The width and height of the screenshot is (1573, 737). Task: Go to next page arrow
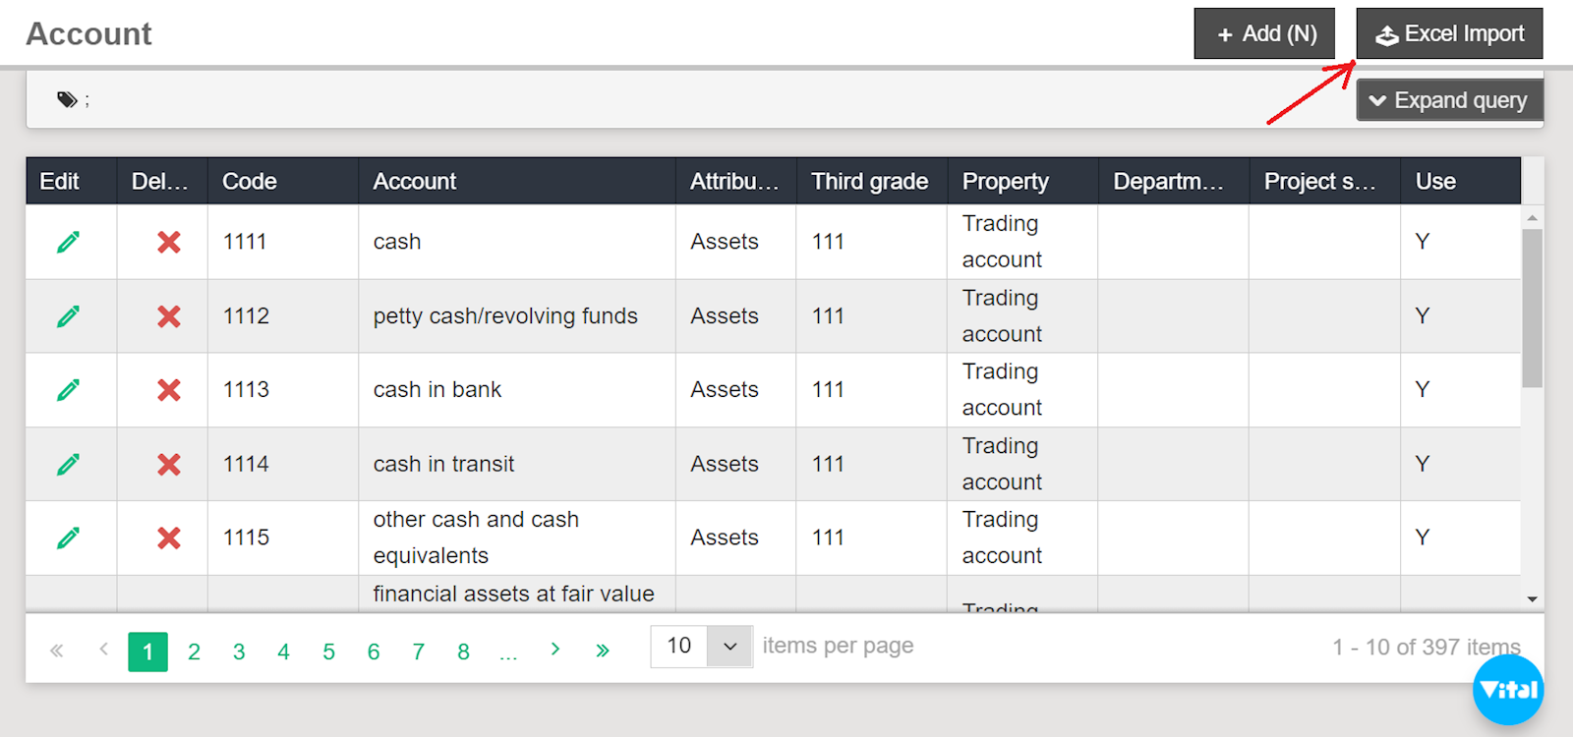coord(555,650)
